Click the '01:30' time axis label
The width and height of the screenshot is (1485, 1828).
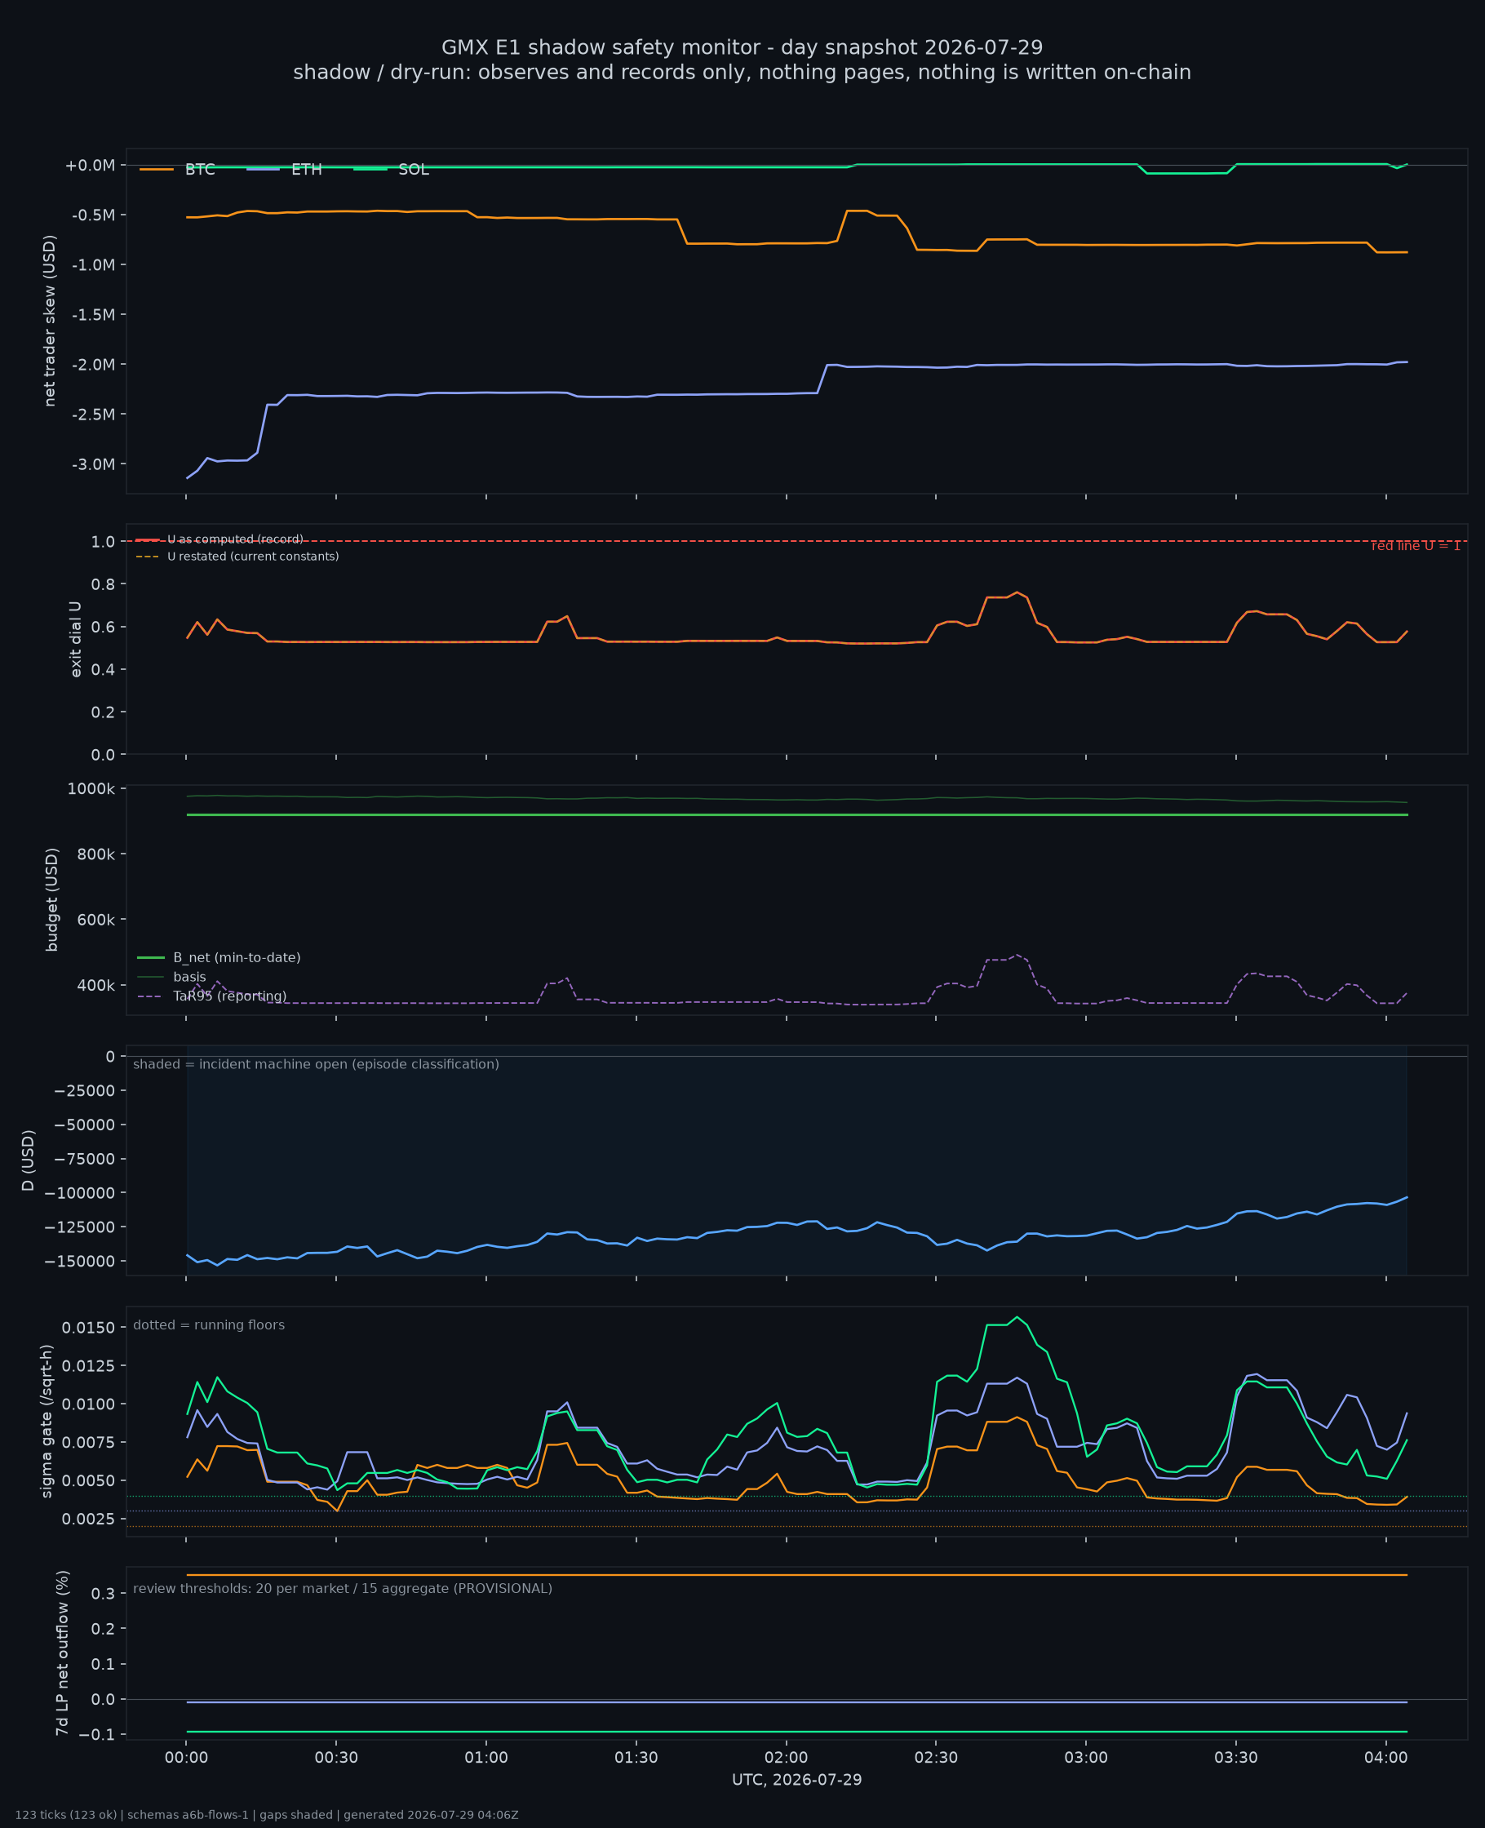coord(636,1758)
